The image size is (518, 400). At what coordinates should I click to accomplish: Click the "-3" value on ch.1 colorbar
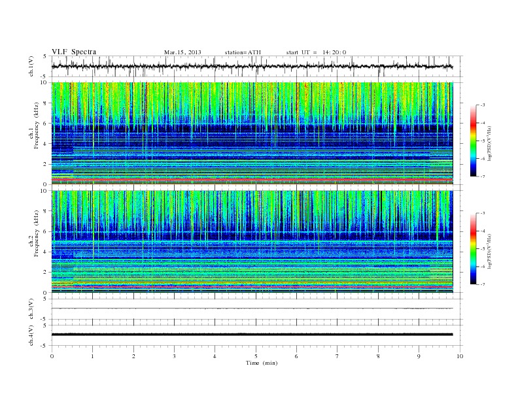click(483, 105)
